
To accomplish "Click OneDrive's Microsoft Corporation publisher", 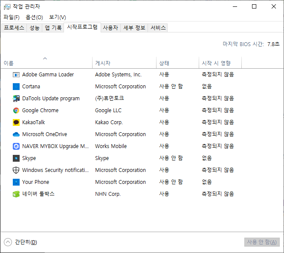I will tap(120, 134).
